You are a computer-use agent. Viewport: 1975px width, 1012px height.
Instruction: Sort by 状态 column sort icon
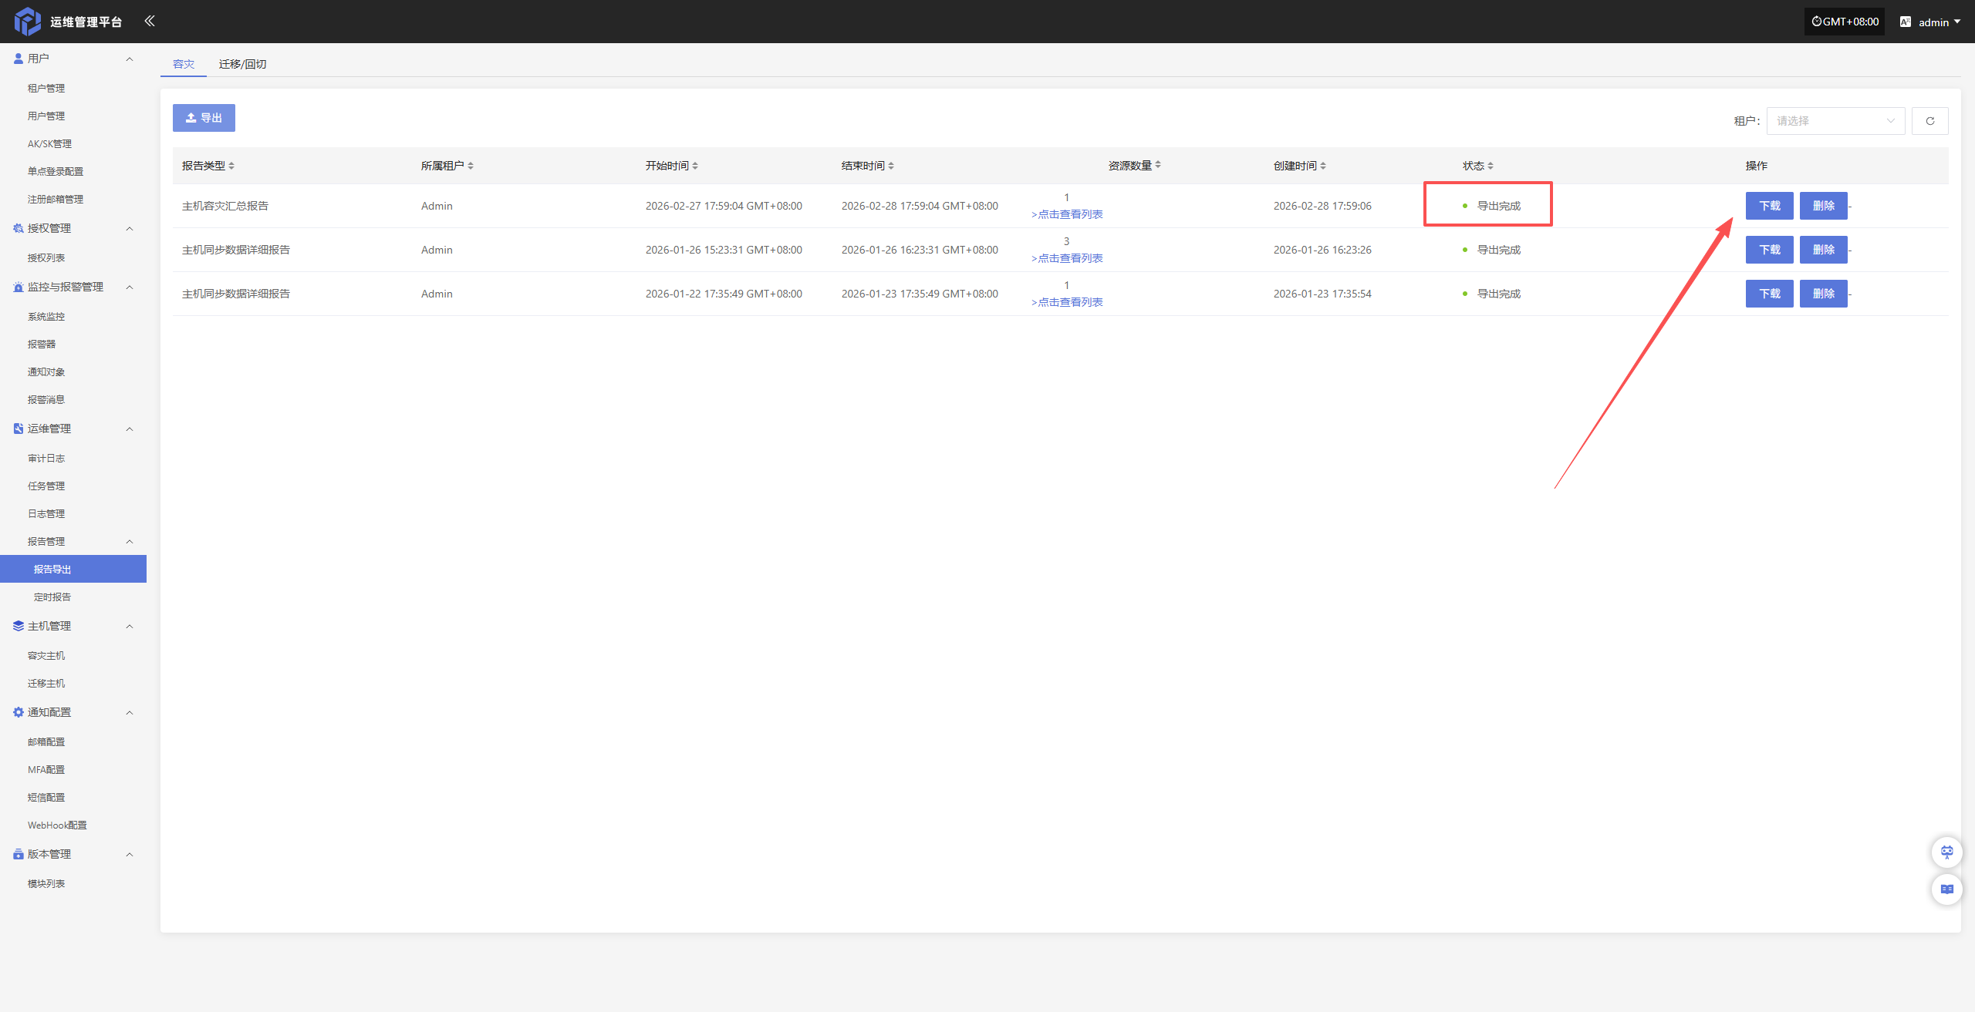pos(1491,166)
